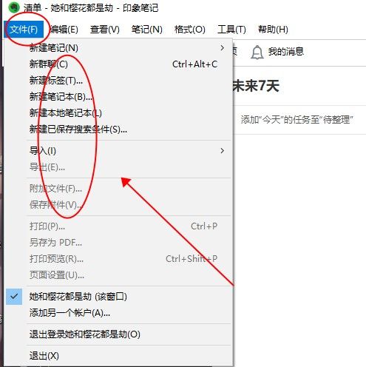
Task: Open the 帮助(H) menu
Action: [273, 30]
